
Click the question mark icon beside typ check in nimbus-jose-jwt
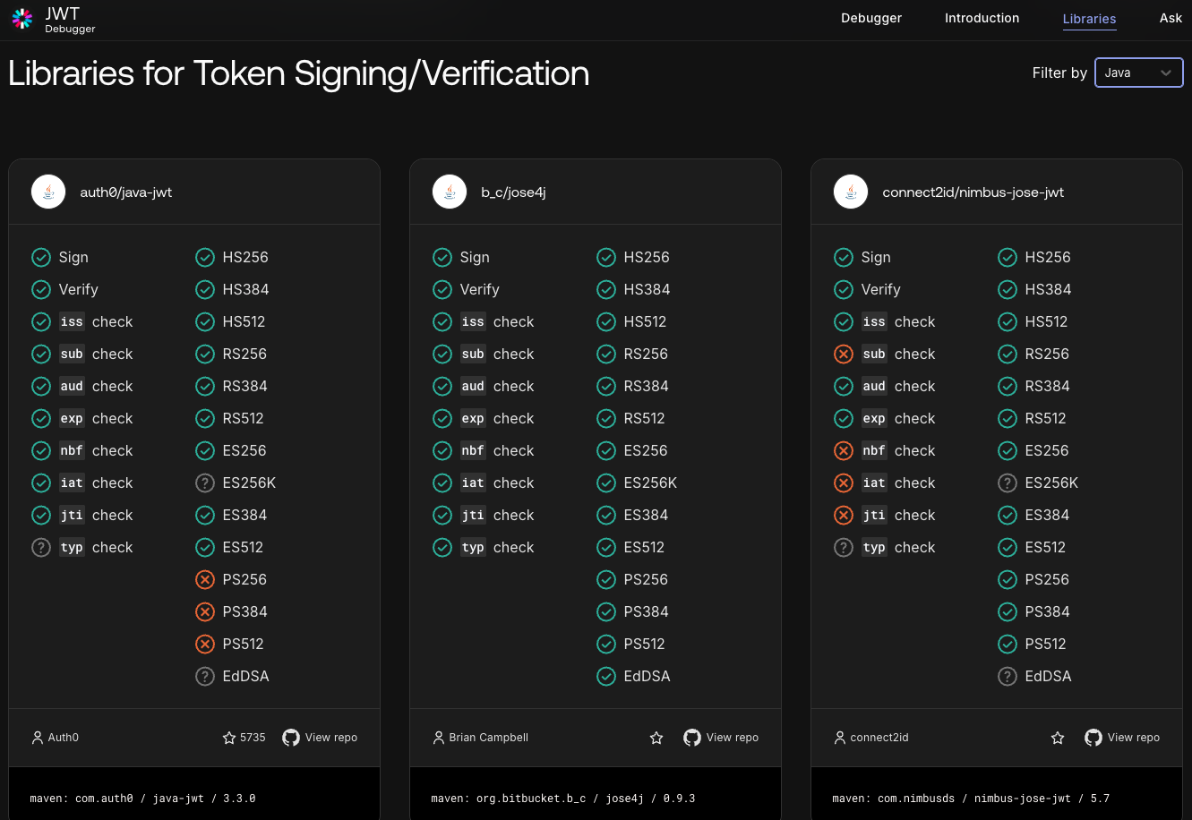pyautogui.click(x=844, y=547)
